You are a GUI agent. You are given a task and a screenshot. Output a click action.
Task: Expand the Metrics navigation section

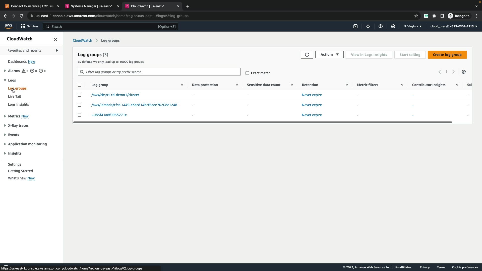(x=5, y=116)
